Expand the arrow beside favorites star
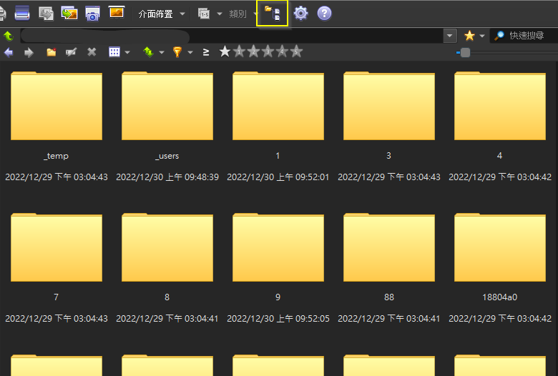The image size is (558, 376). [x=482, y=36]
